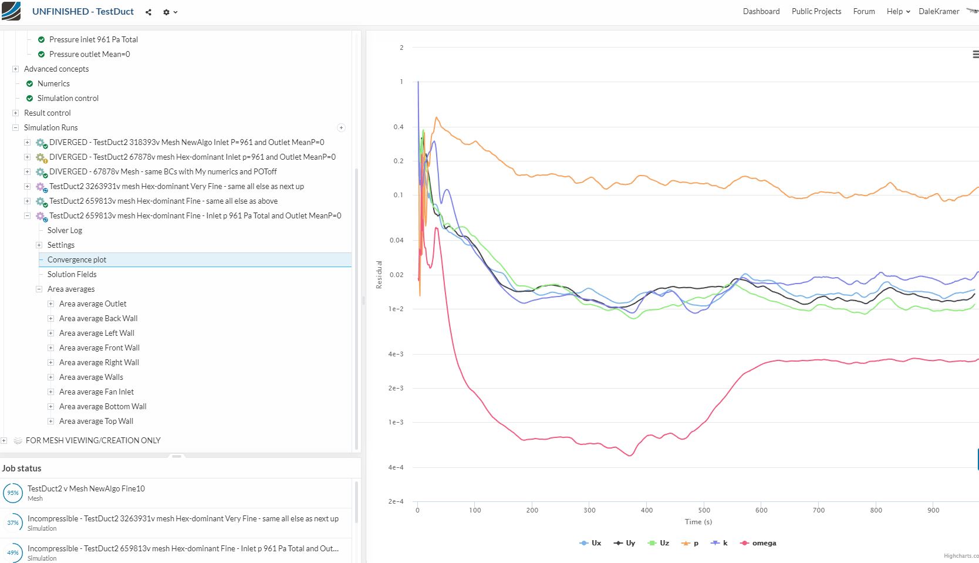The width and height of the screenshot is (979, 563).
Task: Expand the Area average Outlet node
Action: tap(50, 304)
